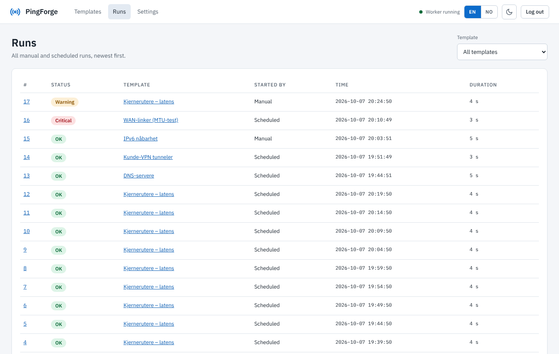
Task: Open run number 8
Action: 25,268
